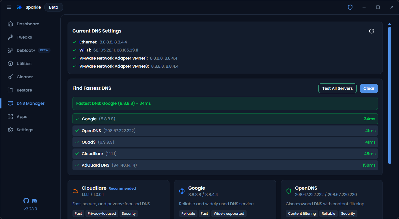Click the Dashboard home icon
The width and height of the screenshot is (399, 219).
click(x=10, y=24)
